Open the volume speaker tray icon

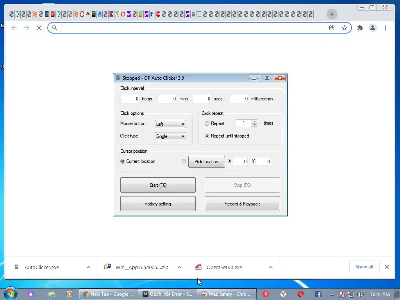360,295
